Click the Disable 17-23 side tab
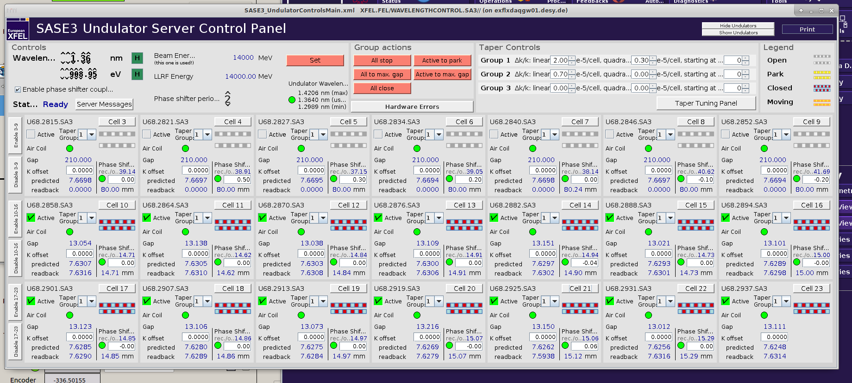 15,341
